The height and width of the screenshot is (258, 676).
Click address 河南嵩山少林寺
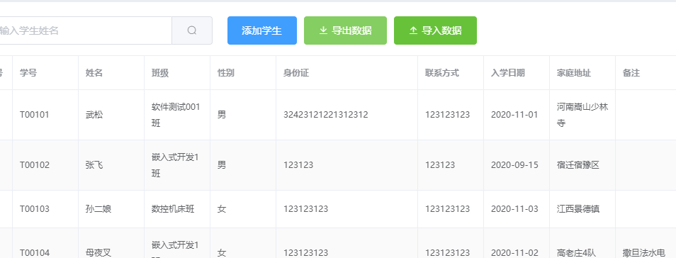[x=582, y=115]
